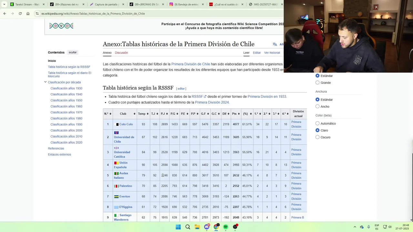This screenshot has height=232, width=413.
Task: Sort table by N.º column arrows
Action: [111, 114]
